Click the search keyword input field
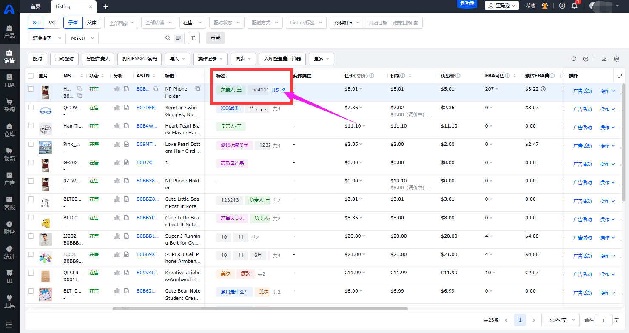The width and height of the screenshot is (629, 333). point(131,38)
